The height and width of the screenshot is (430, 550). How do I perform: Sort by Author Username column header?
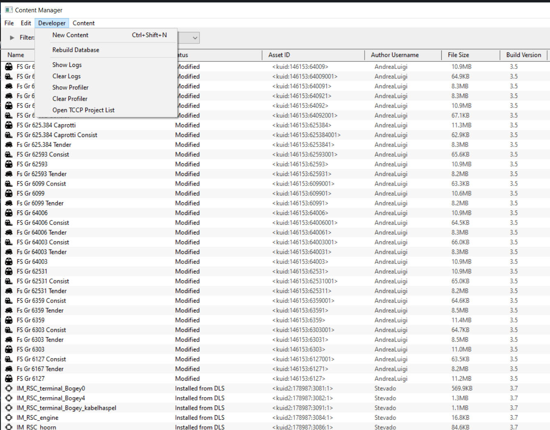coord(403,55)
